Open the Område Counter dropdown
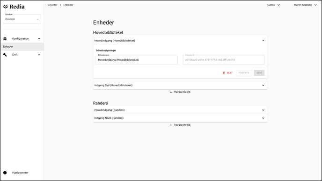 [x=22, y=19]
